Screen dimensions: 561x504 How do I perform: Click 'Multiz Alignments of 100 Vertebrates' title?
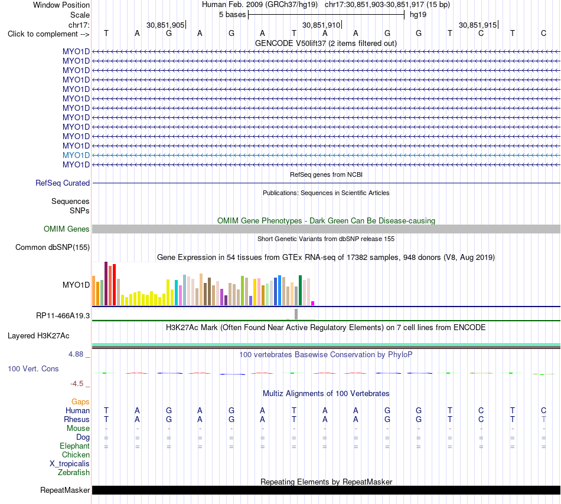(326, 394)
